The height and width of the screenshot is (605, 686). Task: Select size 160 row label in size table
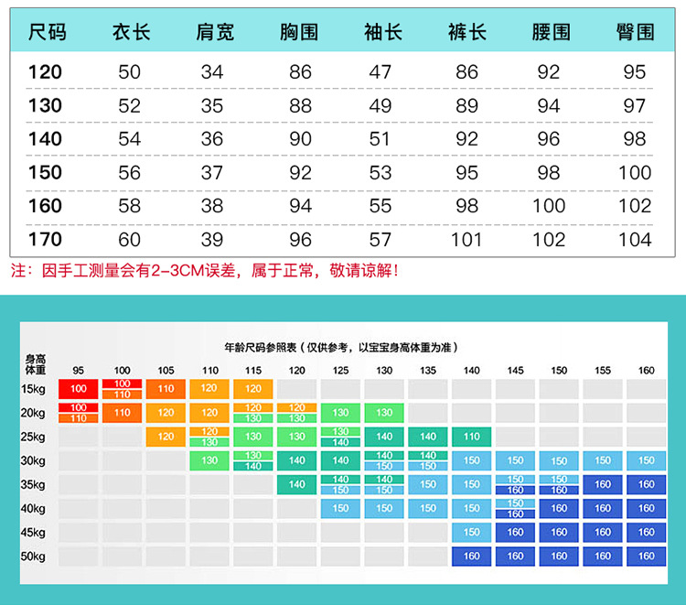45,206
